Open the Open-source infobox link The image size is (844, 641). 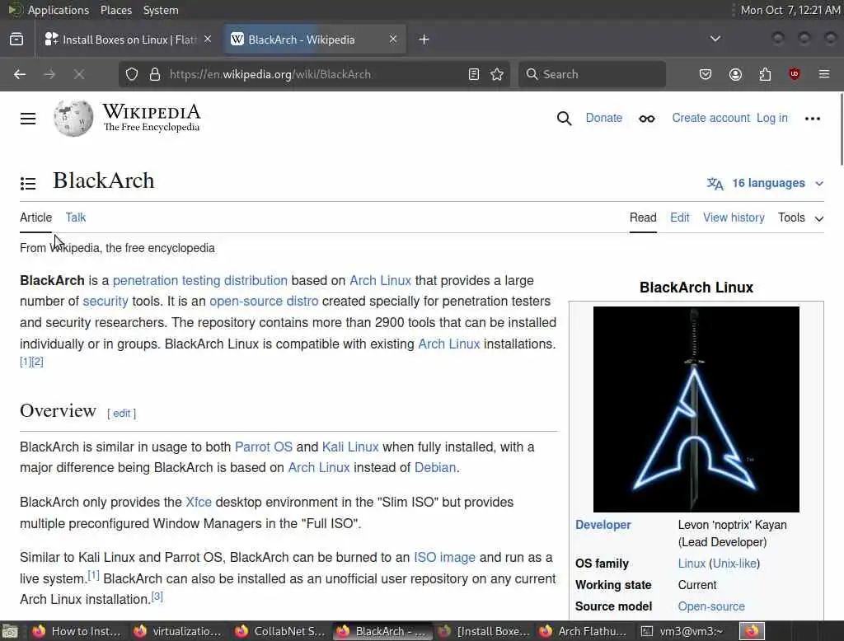click(711, 606)
